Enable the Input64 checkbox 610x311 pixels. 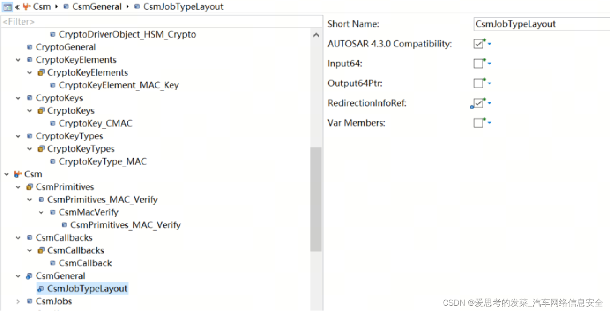click(x=479, y=63)
